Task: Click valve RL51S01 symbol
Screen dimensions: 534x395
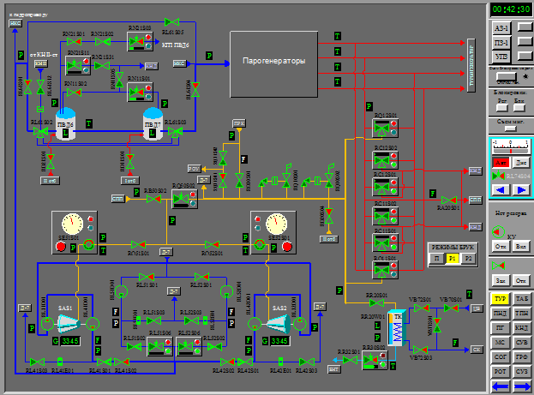Action: (x=147, y=277)
